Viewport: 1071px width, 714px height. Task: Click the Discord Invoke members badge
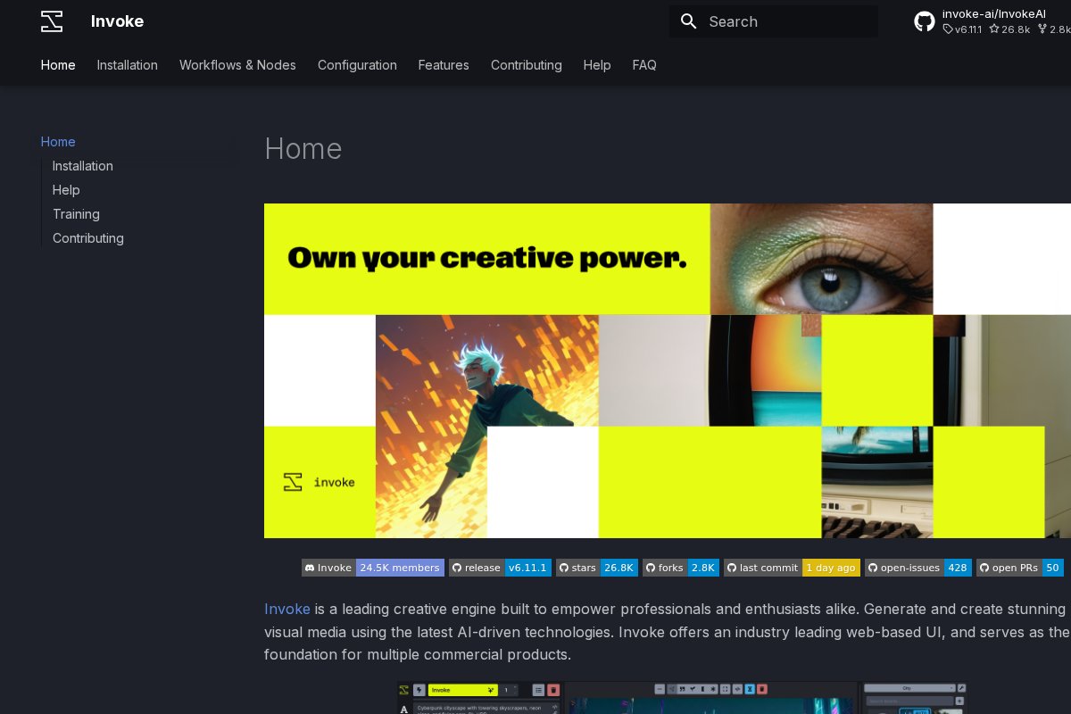[372, 568]
